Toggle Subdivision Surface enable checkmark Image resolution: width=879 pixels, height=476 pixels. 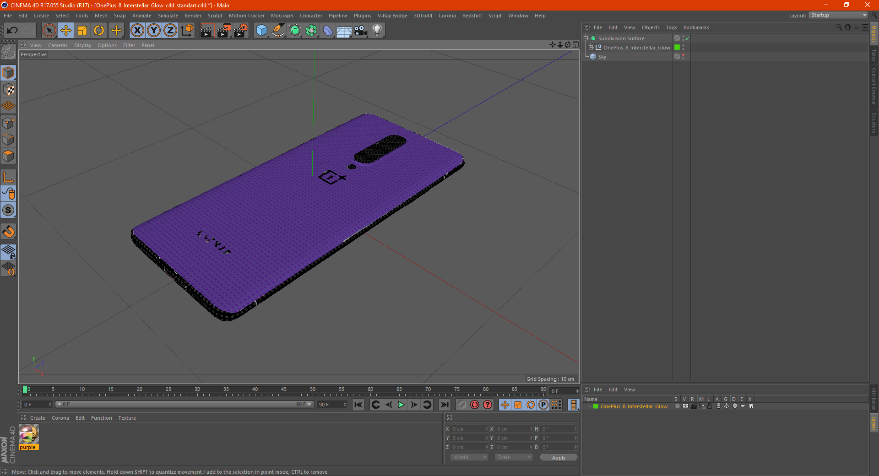(687, 38)
